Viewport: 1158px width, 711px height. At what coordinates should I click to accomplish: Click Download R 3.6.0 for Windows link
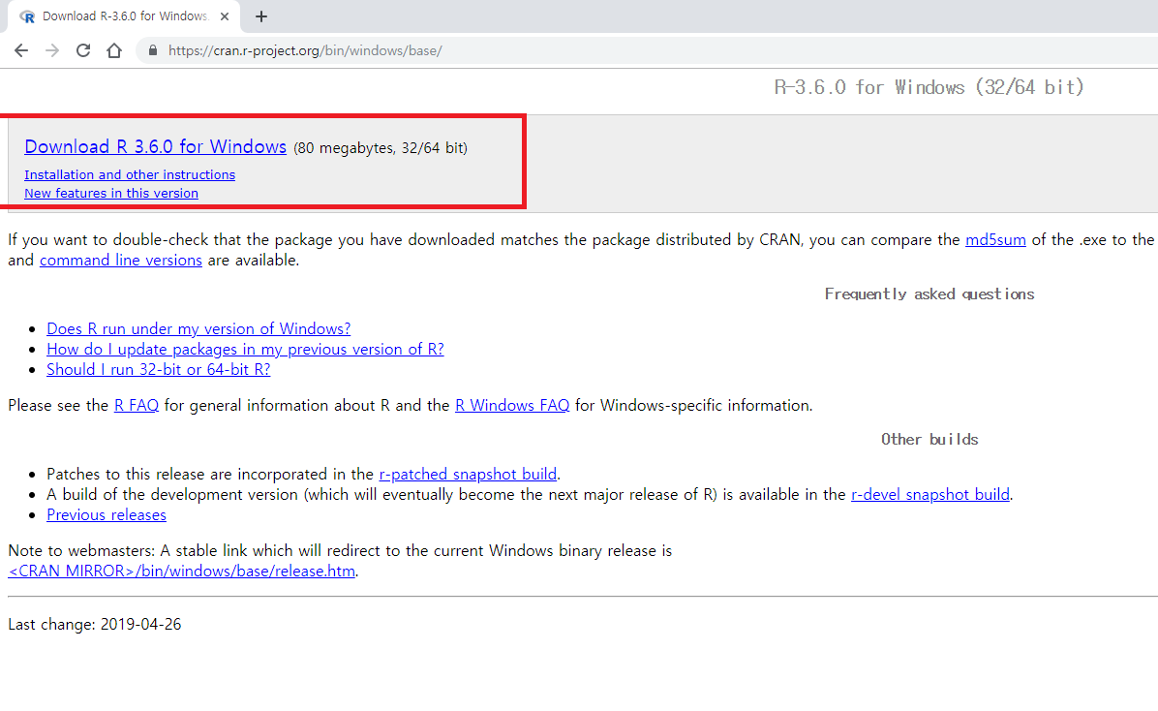coord(155,146)
